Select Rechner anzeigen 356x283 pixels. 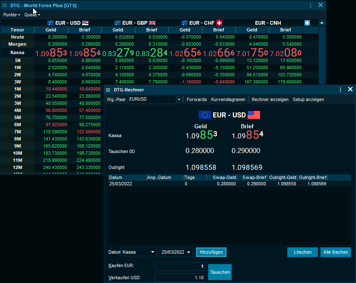tap(270, 100)
